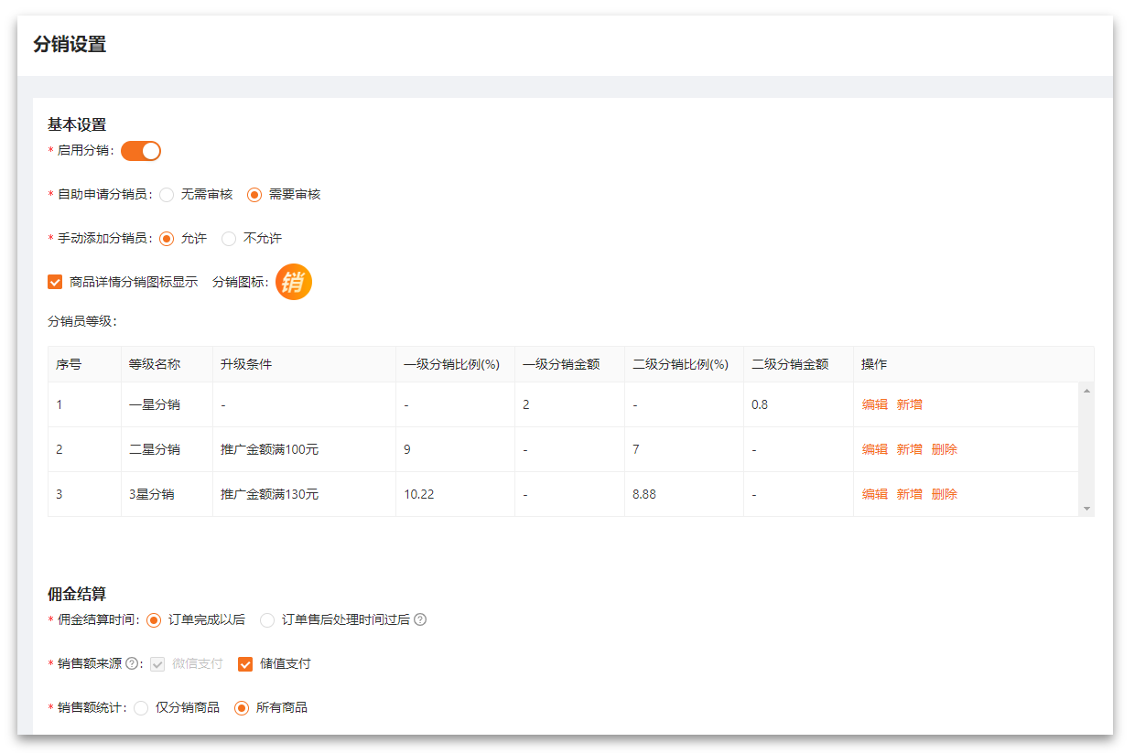Click 新增 in 3星分销 row
This screenshot has width=1135, height=753.
(910, 494)
